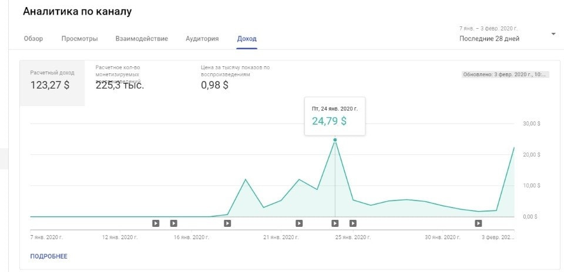This screenshot has width=564, height=272.
Task: Select the Аудитория tab
Action: [202, 39]
